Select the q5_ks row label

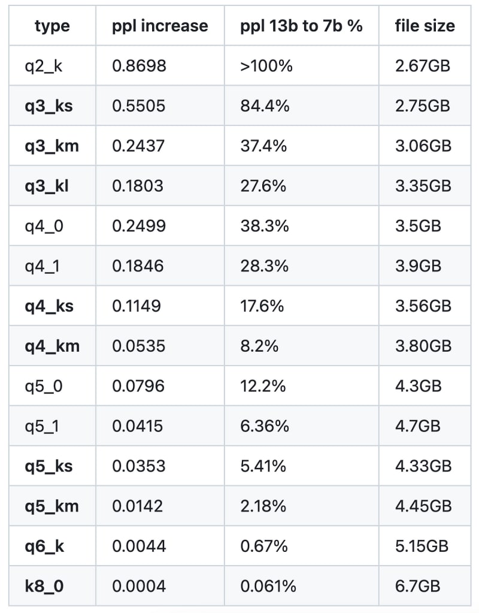(x=48, y=466)
